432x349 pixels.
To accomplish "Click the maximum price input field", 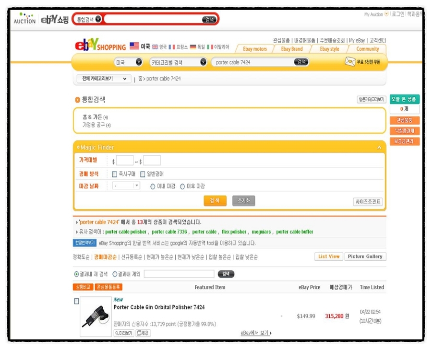I will pyautogui.click(x=152, y=161).
